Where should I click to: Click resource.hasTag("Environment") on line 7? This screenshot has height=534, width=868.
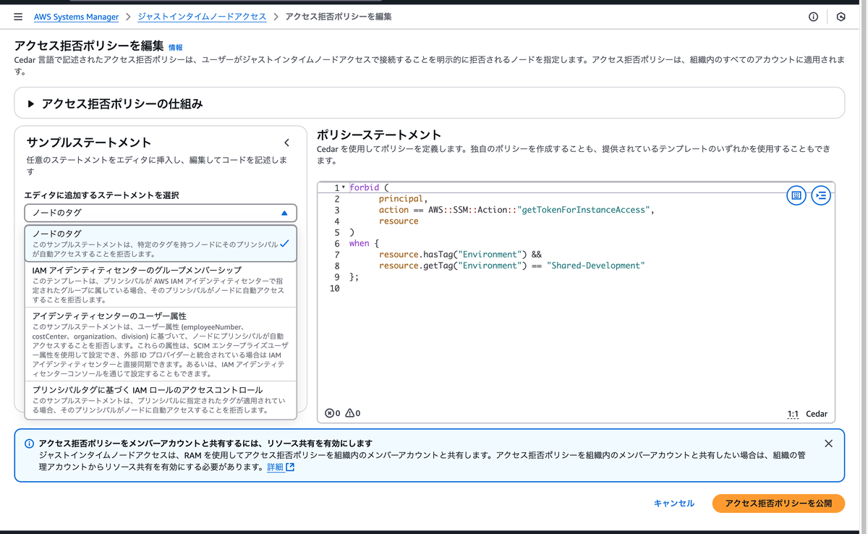[x=453, y=255]
